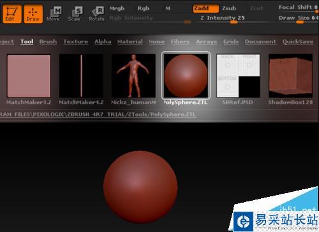Open the Alpha tab in LightBox
The height and width of the screenshot is (232, 319).
coord(103,41)
